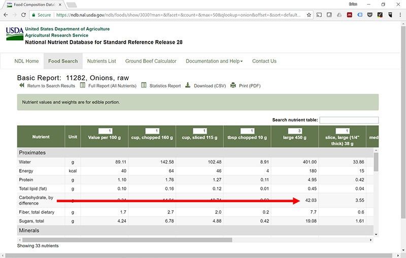Click the Nutrient column header

click(x=41, y=137)
